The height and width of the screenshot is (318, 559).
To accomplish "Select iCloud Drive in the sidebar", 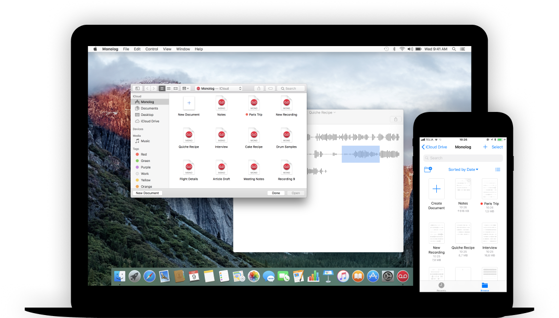I will tap(150, 121).
